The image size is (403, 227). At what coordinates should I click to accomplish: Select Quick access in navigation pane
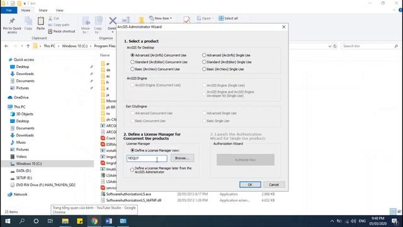pos(24,59)
